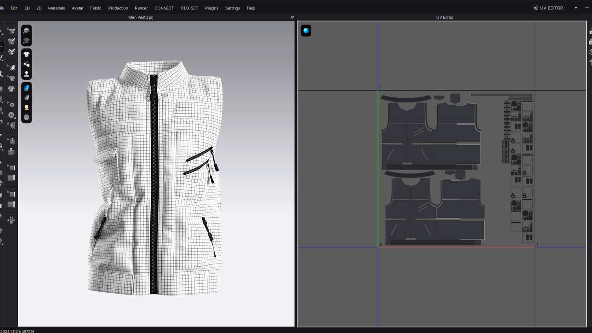Toggle the show attachments icon
This screenshot has width=592, height=333.
coord(26,64)
